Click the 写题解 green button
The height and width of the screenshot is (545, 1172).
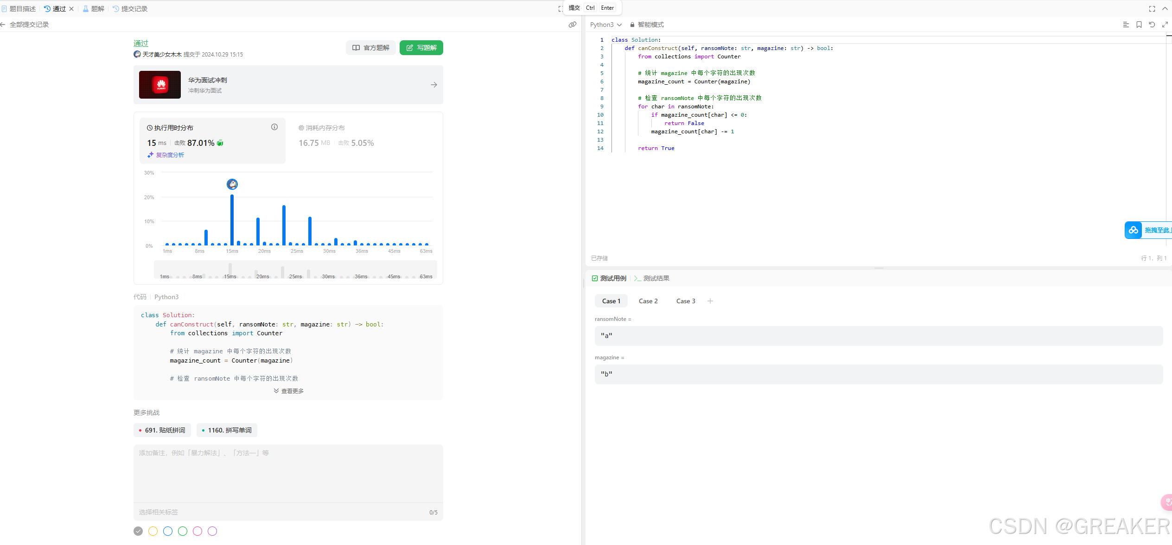tap(421, 48)
